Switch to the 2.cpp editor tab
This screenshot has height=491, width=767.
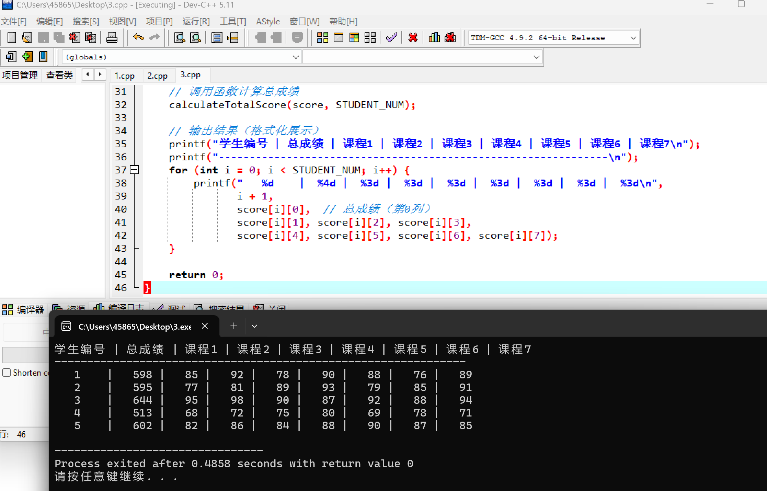[157, 76]
